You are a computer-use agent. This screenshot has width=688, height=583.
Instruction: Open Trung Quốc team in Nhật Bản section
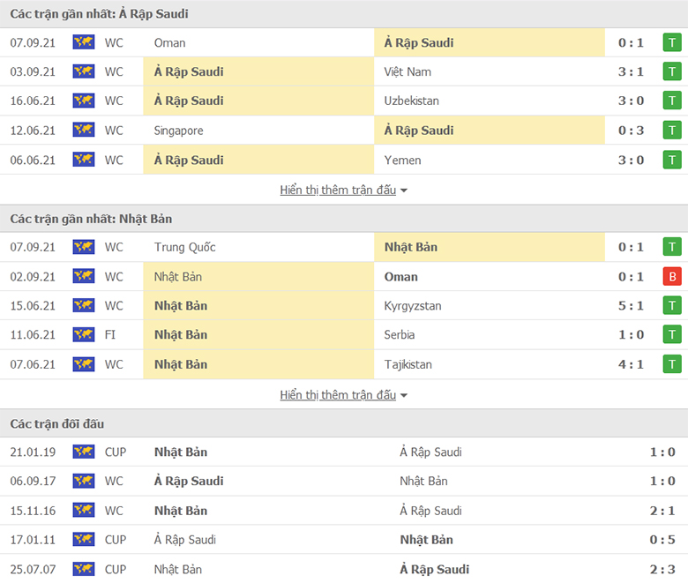pyautogui.click(x=184, y=248)
